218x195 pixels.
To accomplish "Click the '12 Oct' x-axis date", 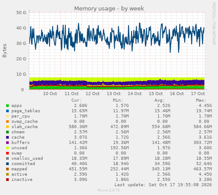I will 93,94.
